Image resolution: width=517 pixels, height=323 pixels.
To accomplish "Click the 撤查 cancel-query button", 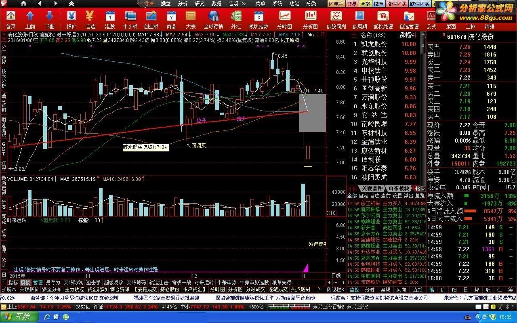I will (378, 4).
